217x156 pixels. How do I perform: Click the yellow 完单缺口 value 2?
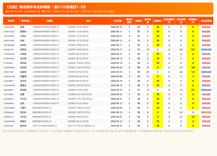click(158, 112)
